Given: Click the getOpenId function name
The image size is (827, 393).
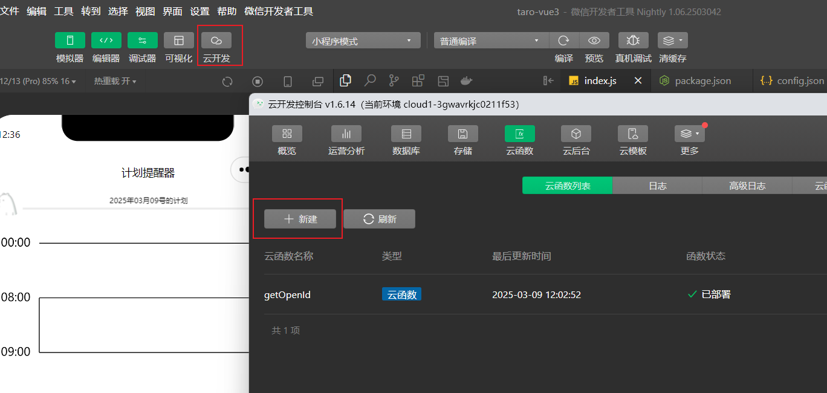Looking at the screenshot, I should (287, 295).
